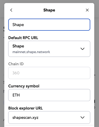Click the greyed Chain ID label

tap(16, 64)
